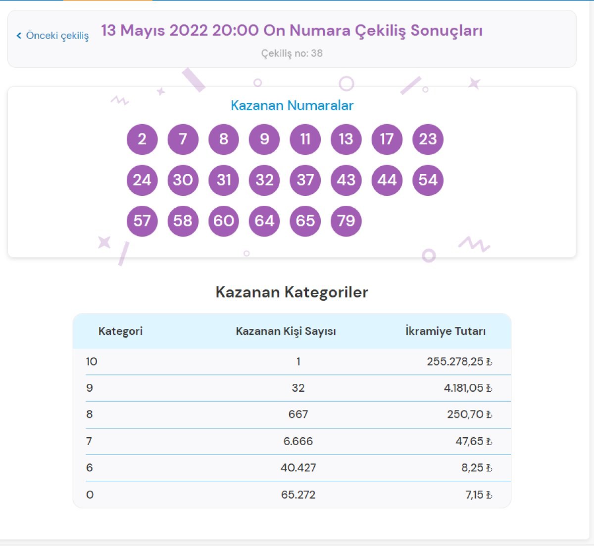Select winning number ball 54
The image size is (594, 546).
(428, 180)
